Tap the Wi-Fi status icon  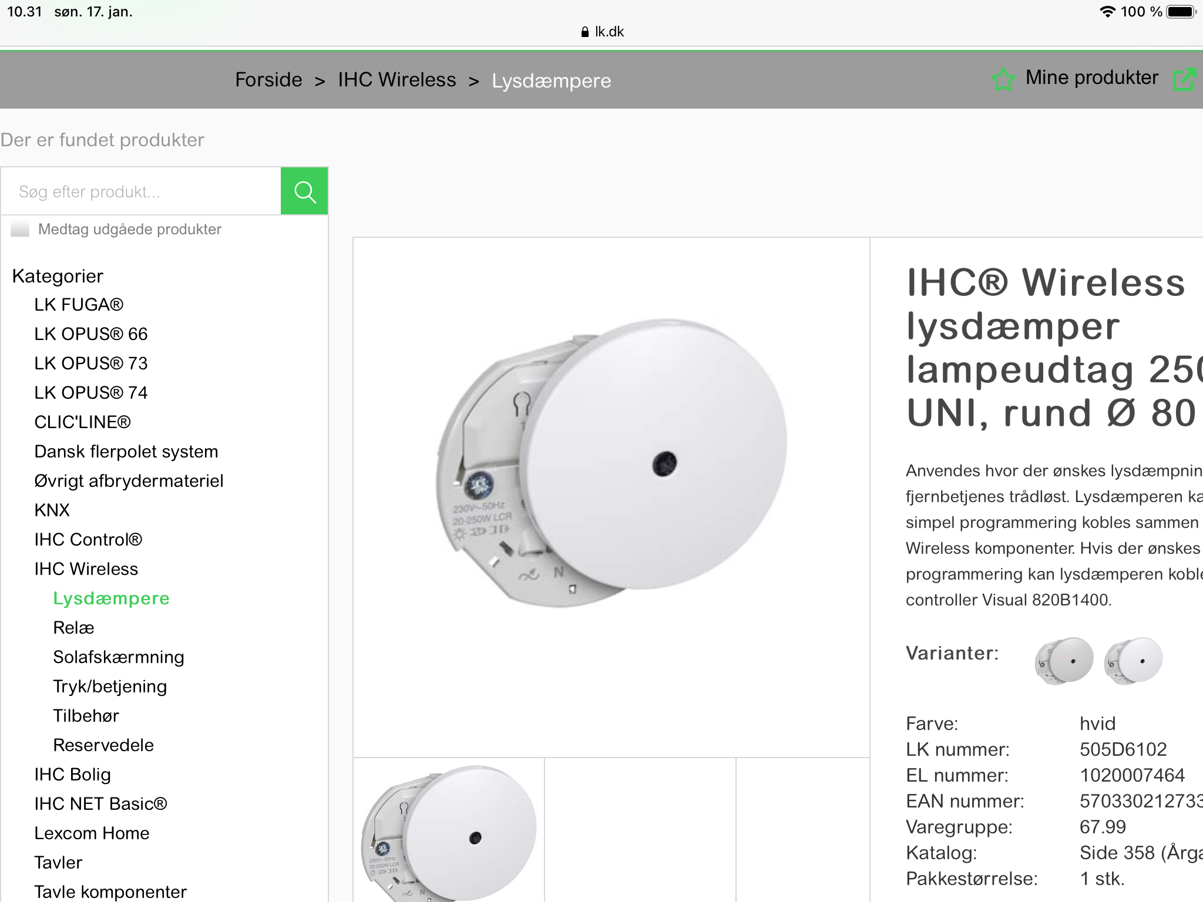click(1107, 12)
